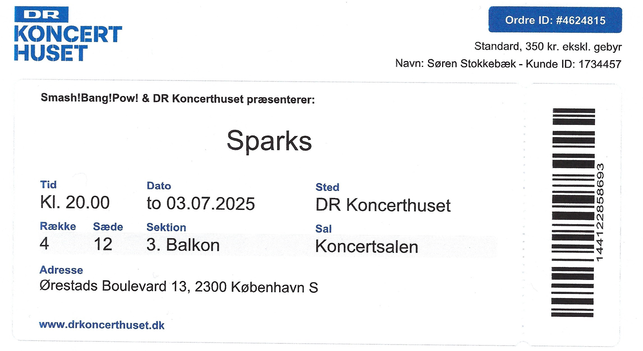Open the www.drkoncerthuset.dk link

[x=102, y=325]
